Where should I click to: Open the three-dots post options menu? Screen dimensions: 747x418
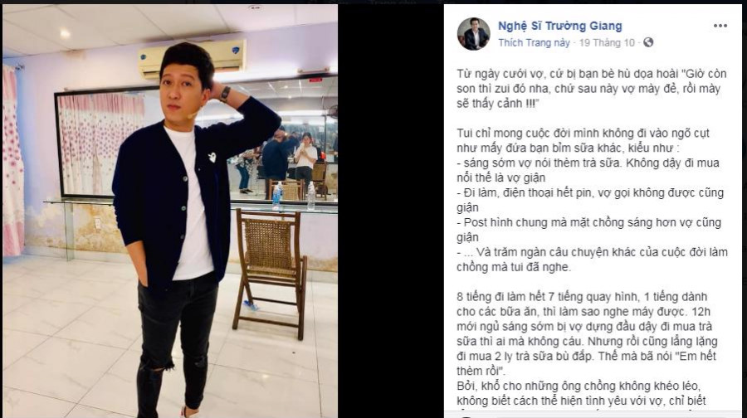720,26
